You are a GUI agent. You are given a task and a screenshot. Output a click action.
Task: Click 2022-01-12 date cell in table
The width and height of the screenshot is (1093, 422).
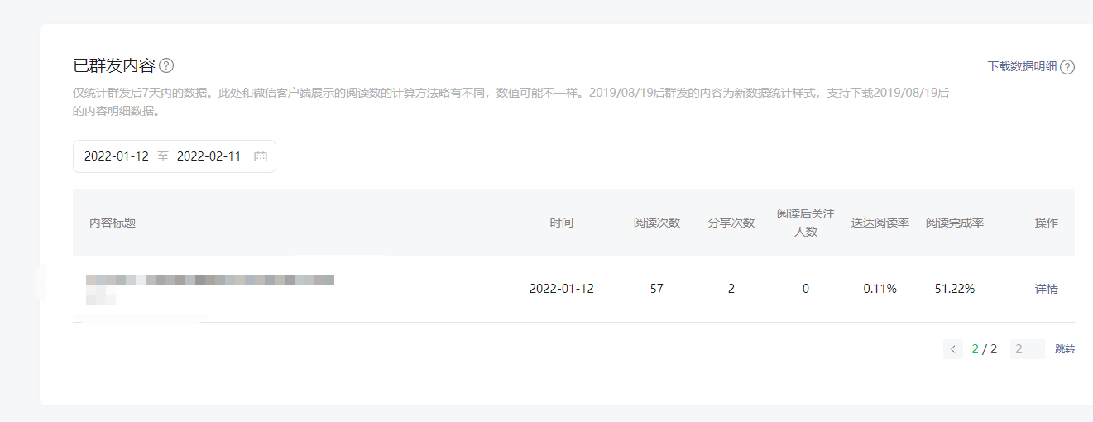562,289
